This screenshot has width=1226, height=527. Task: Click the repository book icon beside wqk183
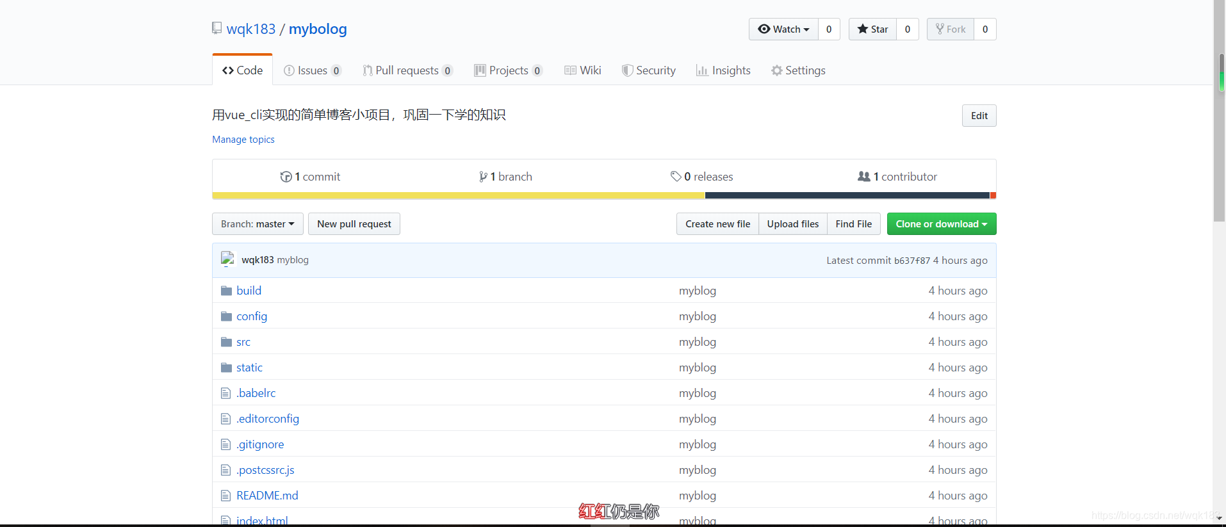coord(217,28)
